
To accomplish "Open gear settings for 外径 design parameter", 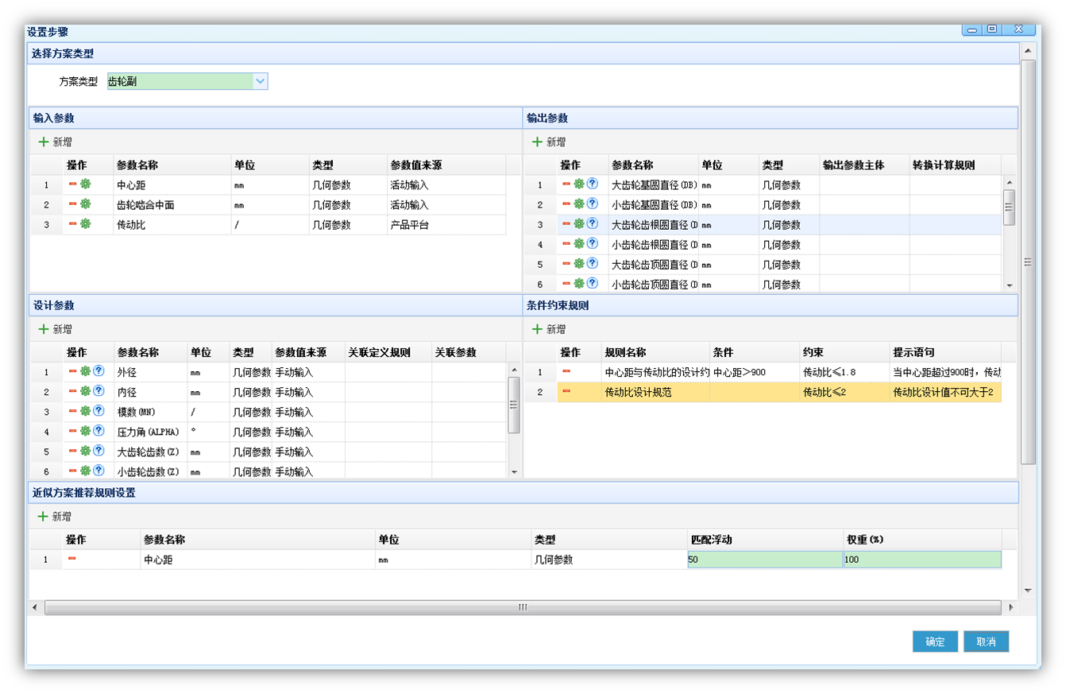I will (x=85, y=371).
